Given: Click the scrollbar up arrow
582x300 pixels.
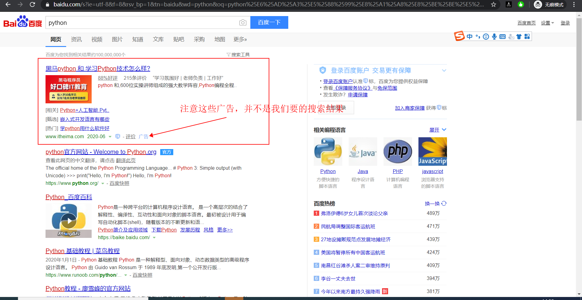Looking at the screenshot, I should (x=579, y=15).
